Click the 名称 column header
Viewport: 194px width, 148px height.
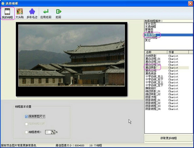pyautogui.click(x=156, y=52)
